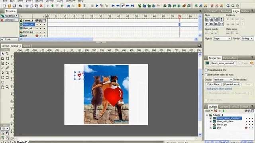Switch to the Script tab

[x=27, y=46]
